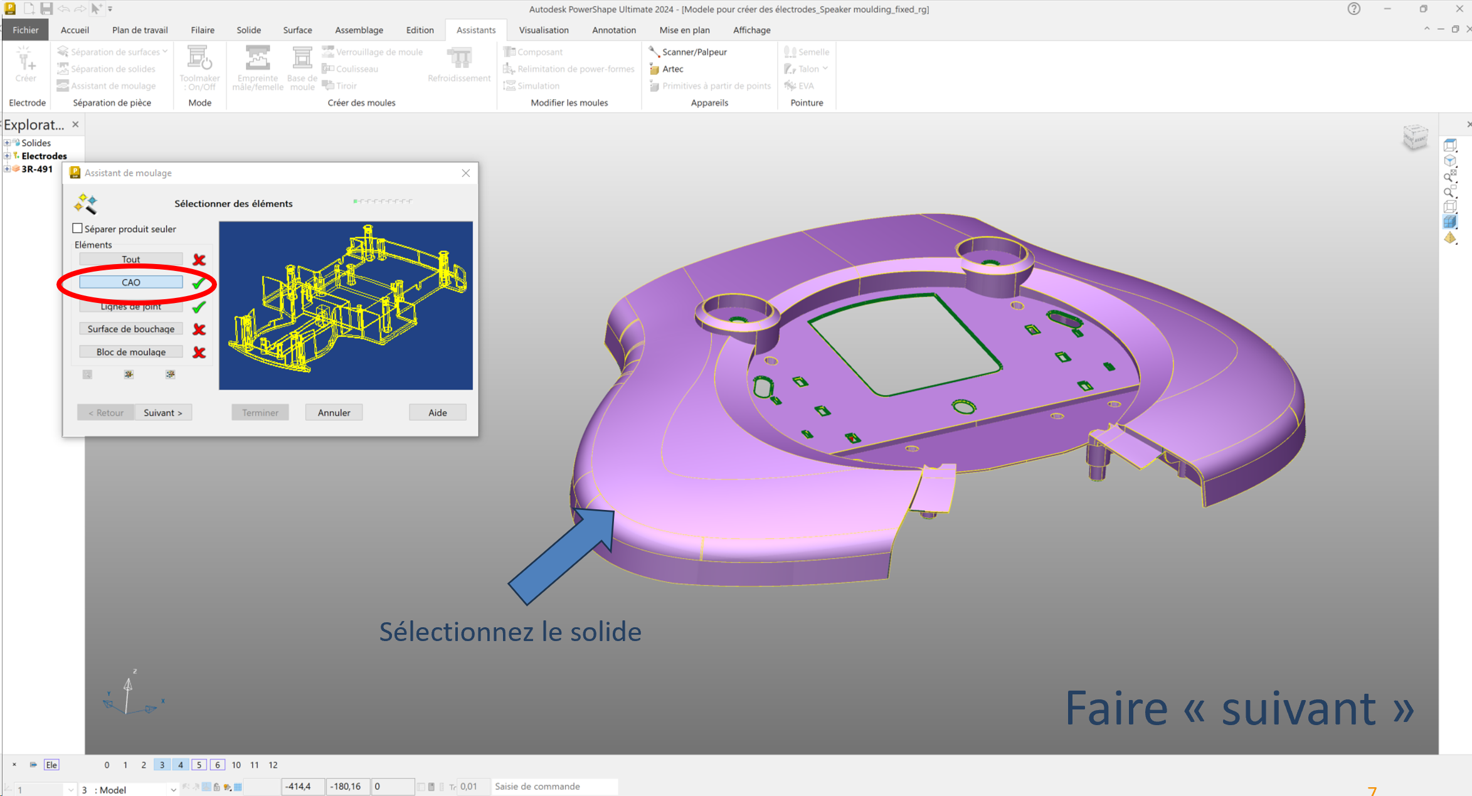This screenshot has height=796, width=1472.
Task: Click the Surface de bouchage button
Action: tap(131, 329)
